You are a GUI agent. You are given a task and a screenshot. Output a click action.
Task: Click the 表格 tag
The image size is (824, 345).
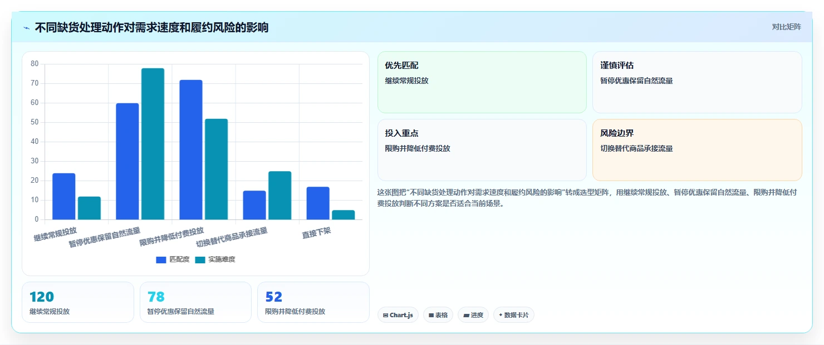click(x=438, y=315)
